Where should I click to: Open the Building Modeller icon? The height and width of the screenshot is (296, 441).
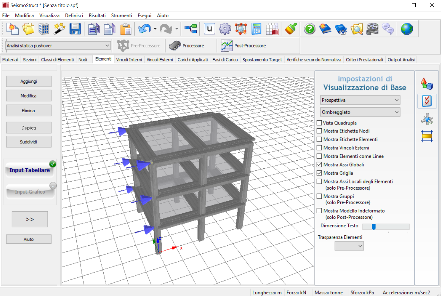[x=44, y=29]
